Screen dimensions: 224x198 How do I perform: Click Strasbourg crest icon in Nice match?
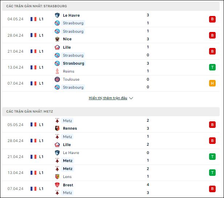coord(57,31)
